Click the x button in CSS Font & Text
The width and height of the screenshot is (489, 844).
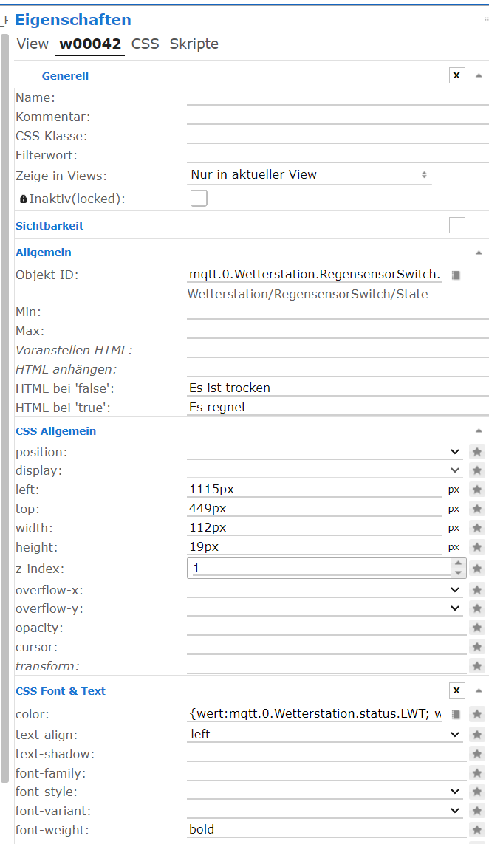[456, 690]
